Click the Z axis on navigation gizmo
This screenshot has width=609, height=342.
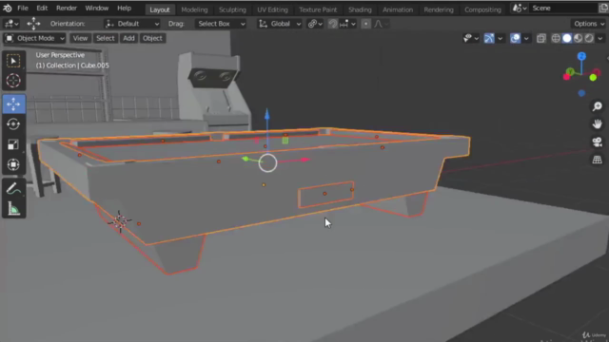(x=581, y=57)
